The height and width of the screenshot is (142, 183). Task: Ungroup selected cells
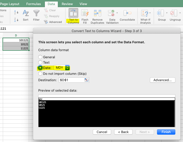pos(175,15)
